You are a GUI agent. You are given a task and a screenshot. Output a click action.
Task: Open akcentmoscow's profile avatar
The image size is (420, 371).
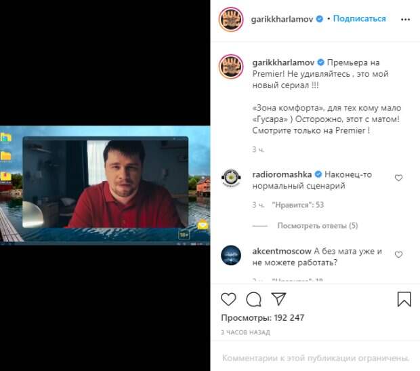tap(231, 255)
